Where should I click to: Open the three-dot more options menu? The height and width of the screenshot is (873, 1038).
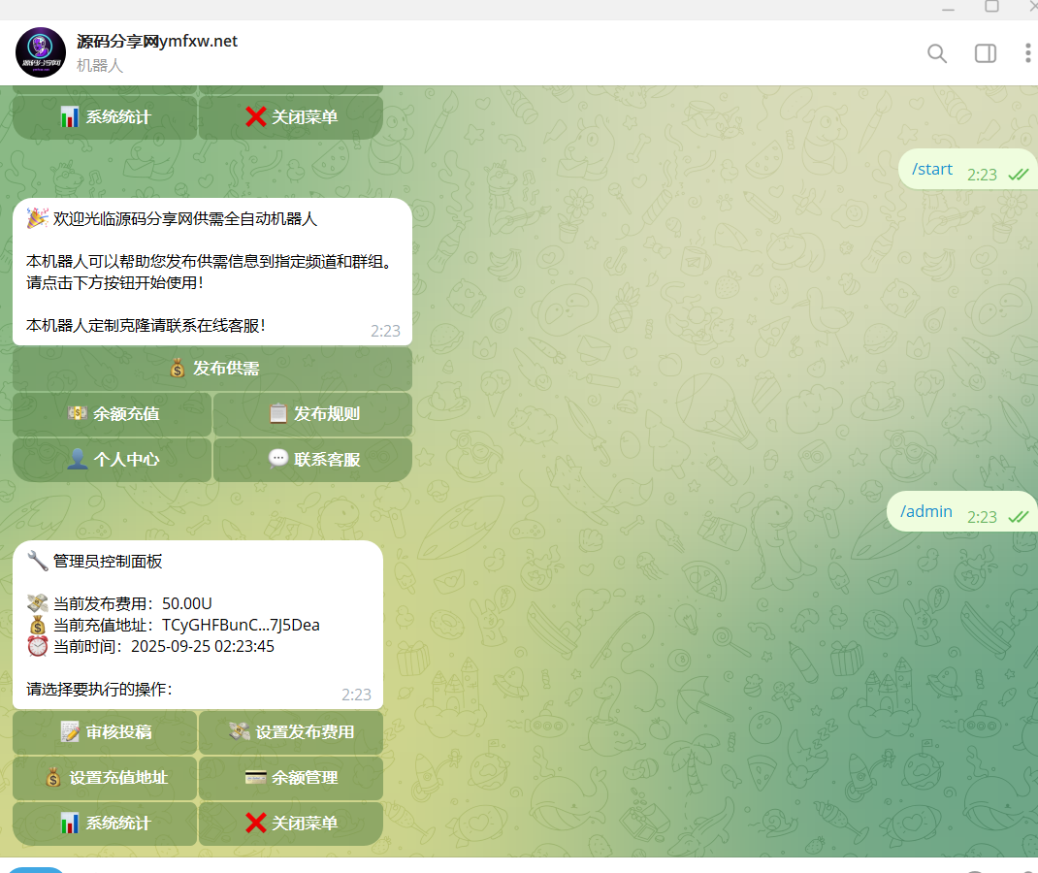1027,53
